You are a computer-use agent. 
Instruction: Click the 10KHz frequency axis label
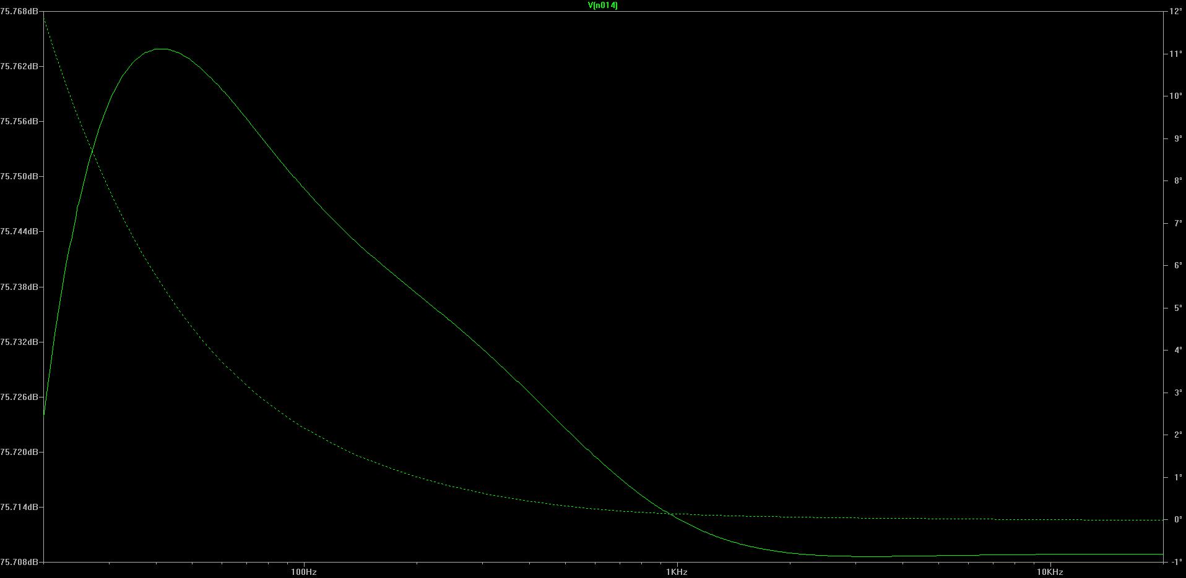click(x=1050, y=572)
